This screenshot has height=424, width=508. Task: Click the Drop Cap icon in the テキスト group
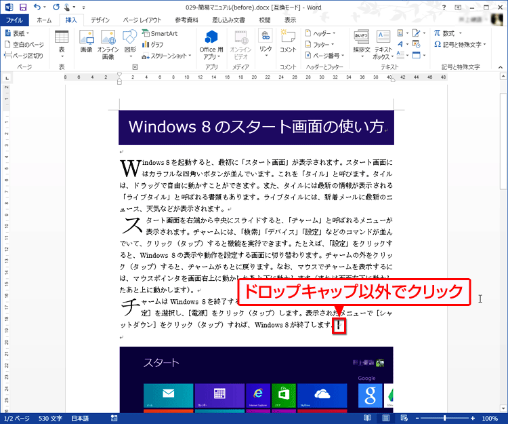400,55
